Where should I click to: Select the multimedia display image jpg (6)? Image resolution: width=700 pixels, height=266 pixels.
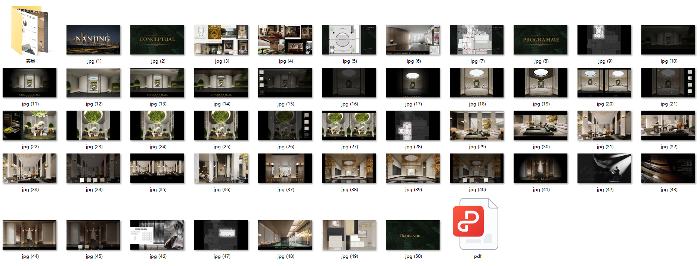413,40
